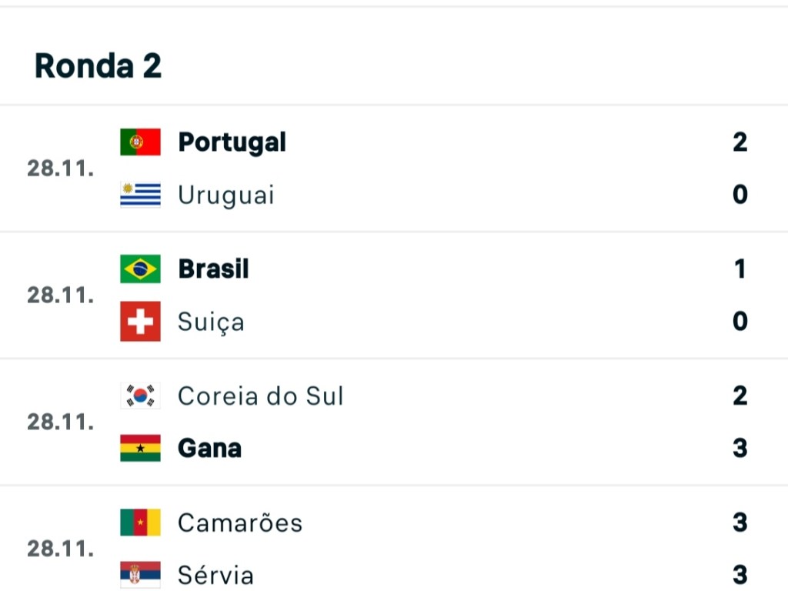The image size is (788, 591).
Task: Click the Ronda 2 heading
Action: [x=98, y=66]
